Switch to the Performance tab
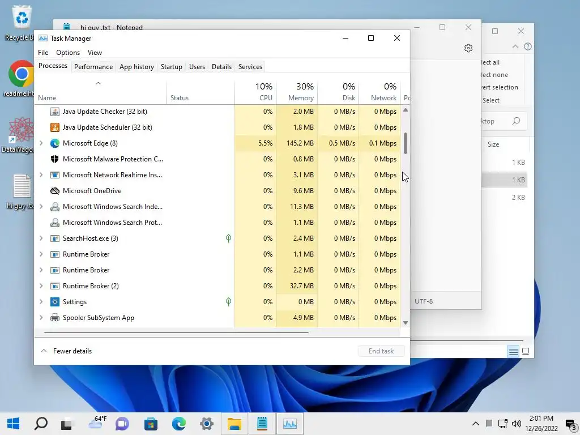This screenshot has width=580, height=435. pos(93,67)
